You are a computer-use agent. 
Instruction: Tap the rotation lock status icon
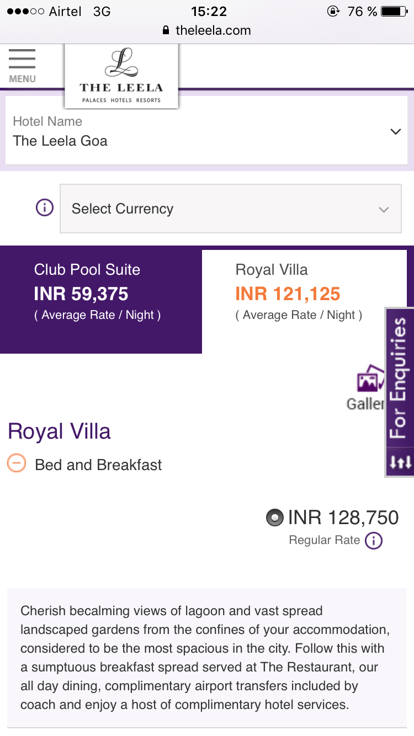click(333, 12)
